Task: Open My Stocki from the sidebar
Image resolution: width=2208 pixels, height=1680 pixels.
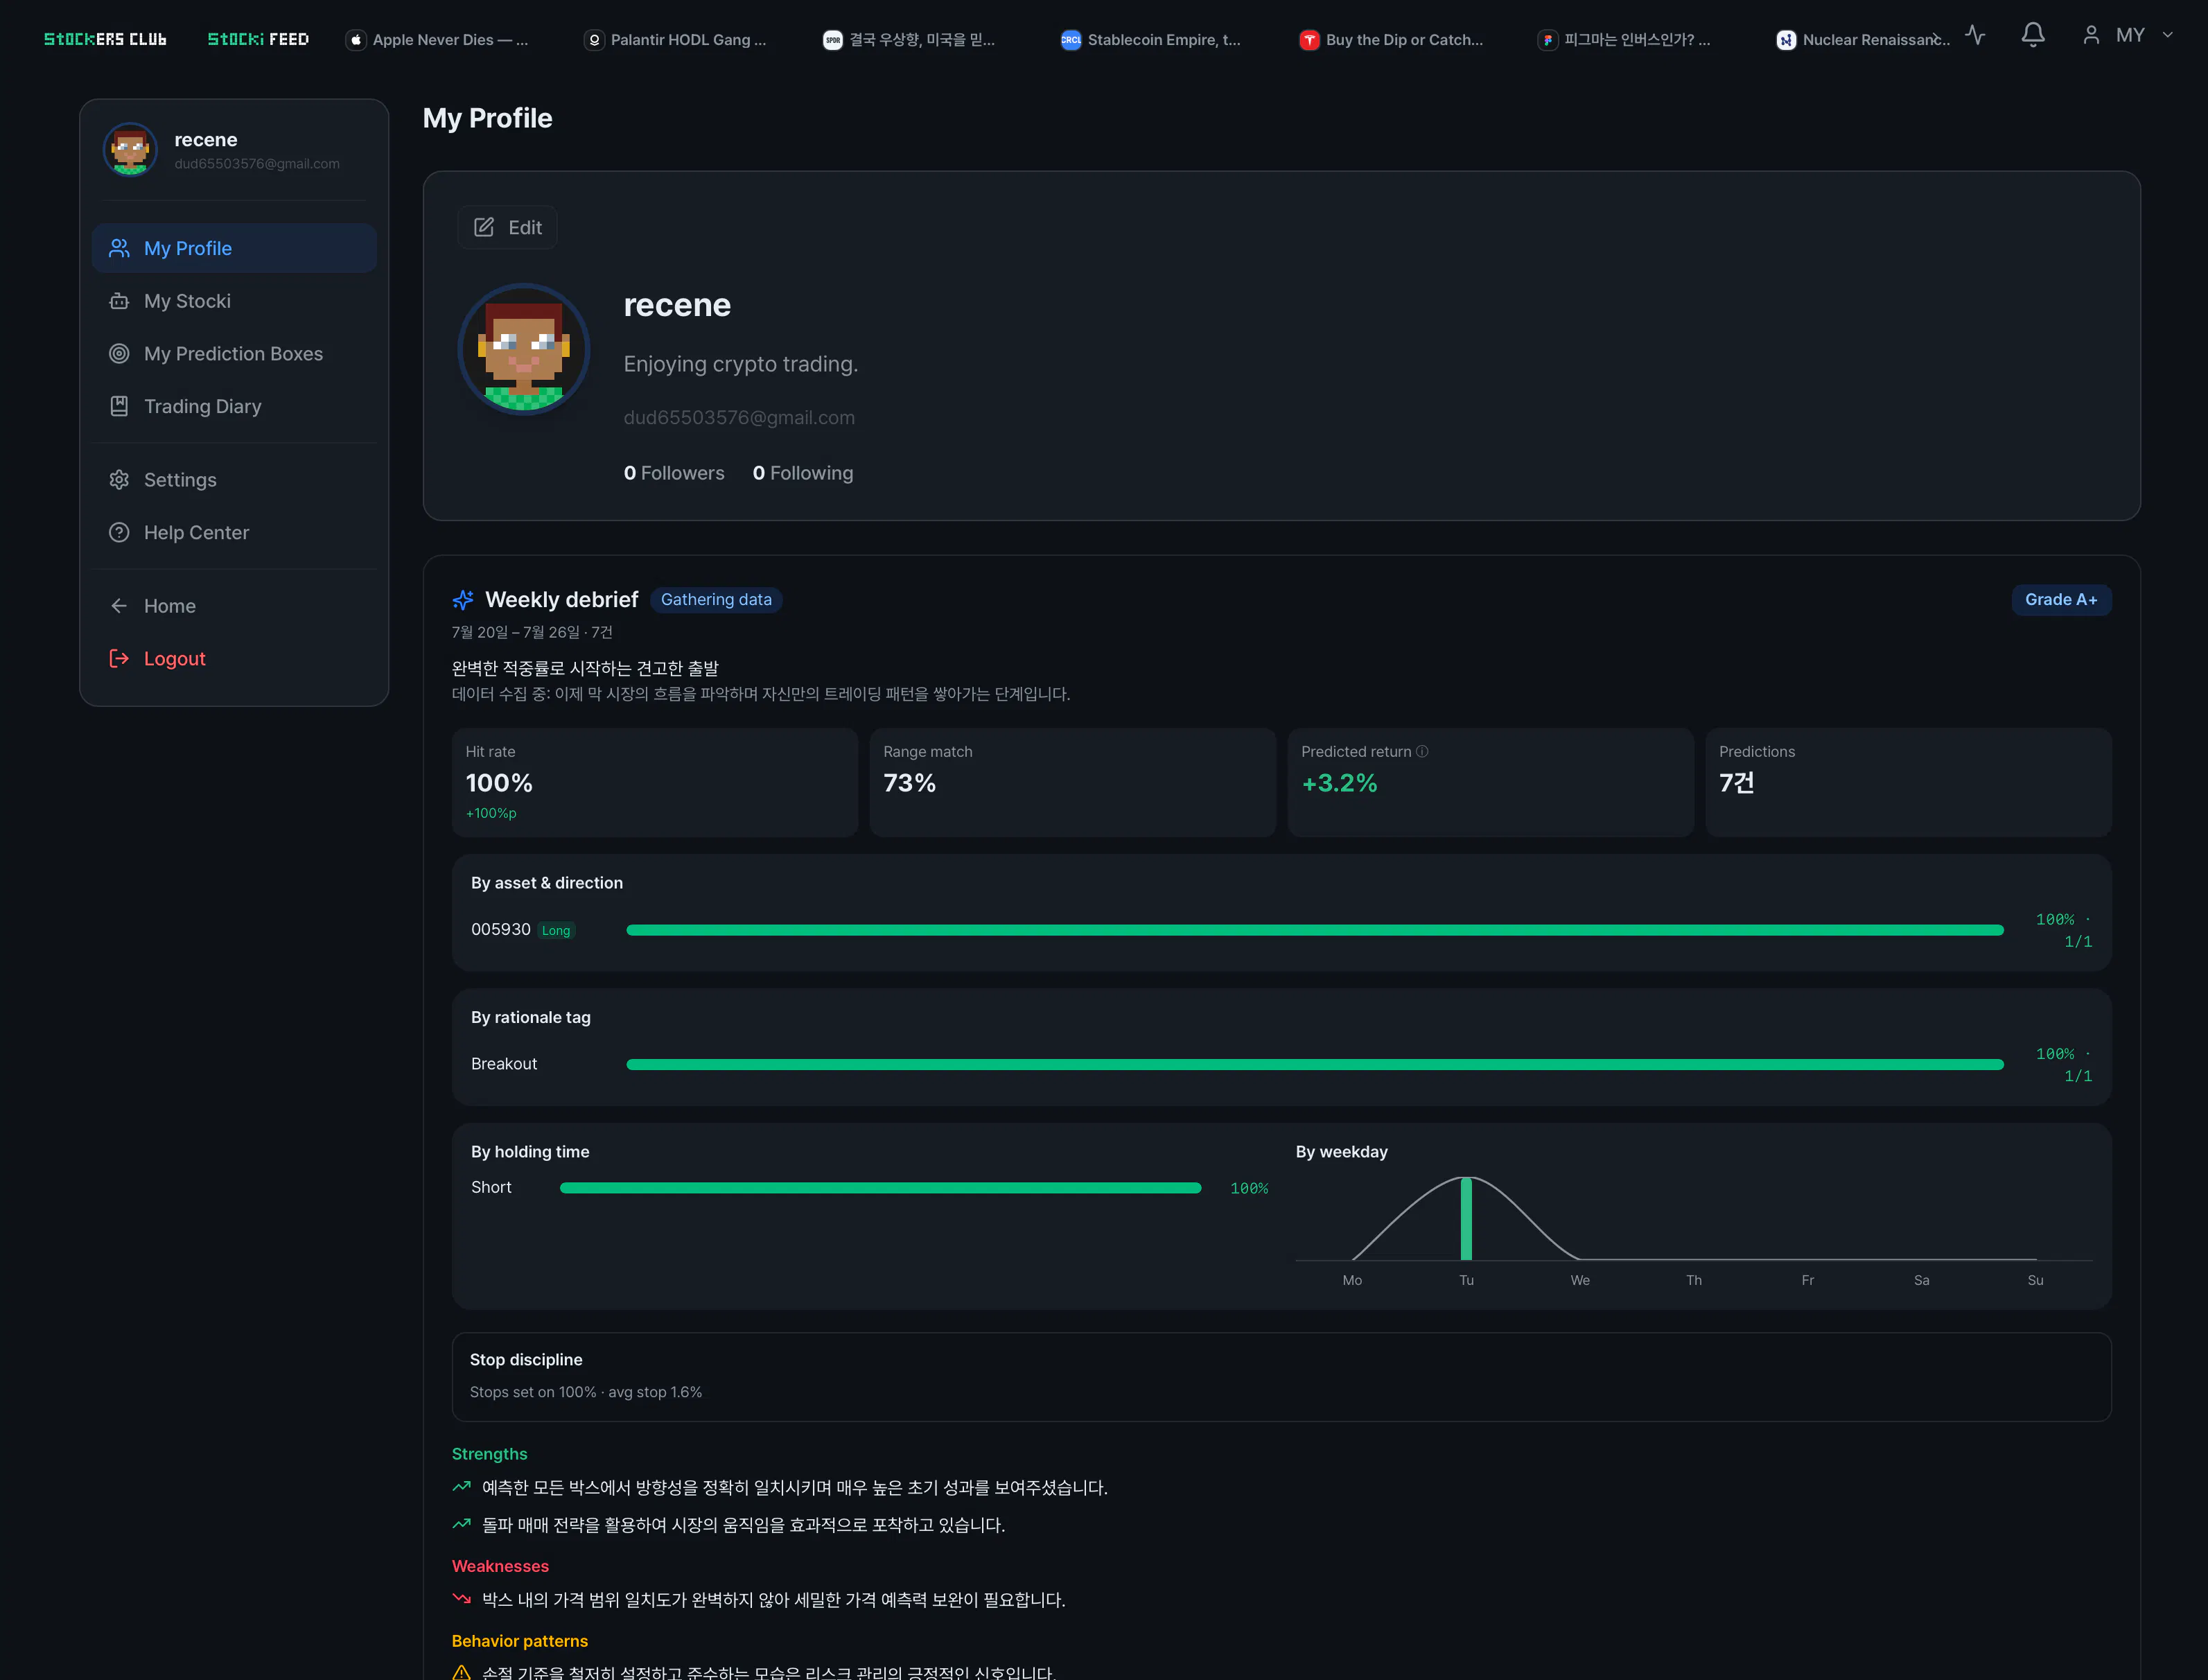Action: (234, 301)
